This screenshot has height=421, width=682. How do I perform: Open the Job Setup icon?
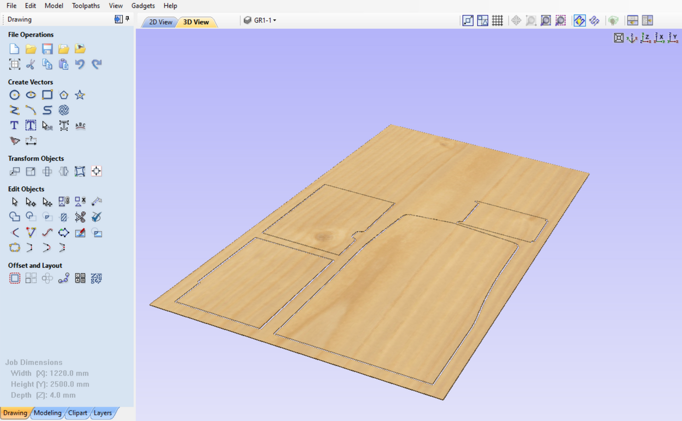click(x=15, y=64)
